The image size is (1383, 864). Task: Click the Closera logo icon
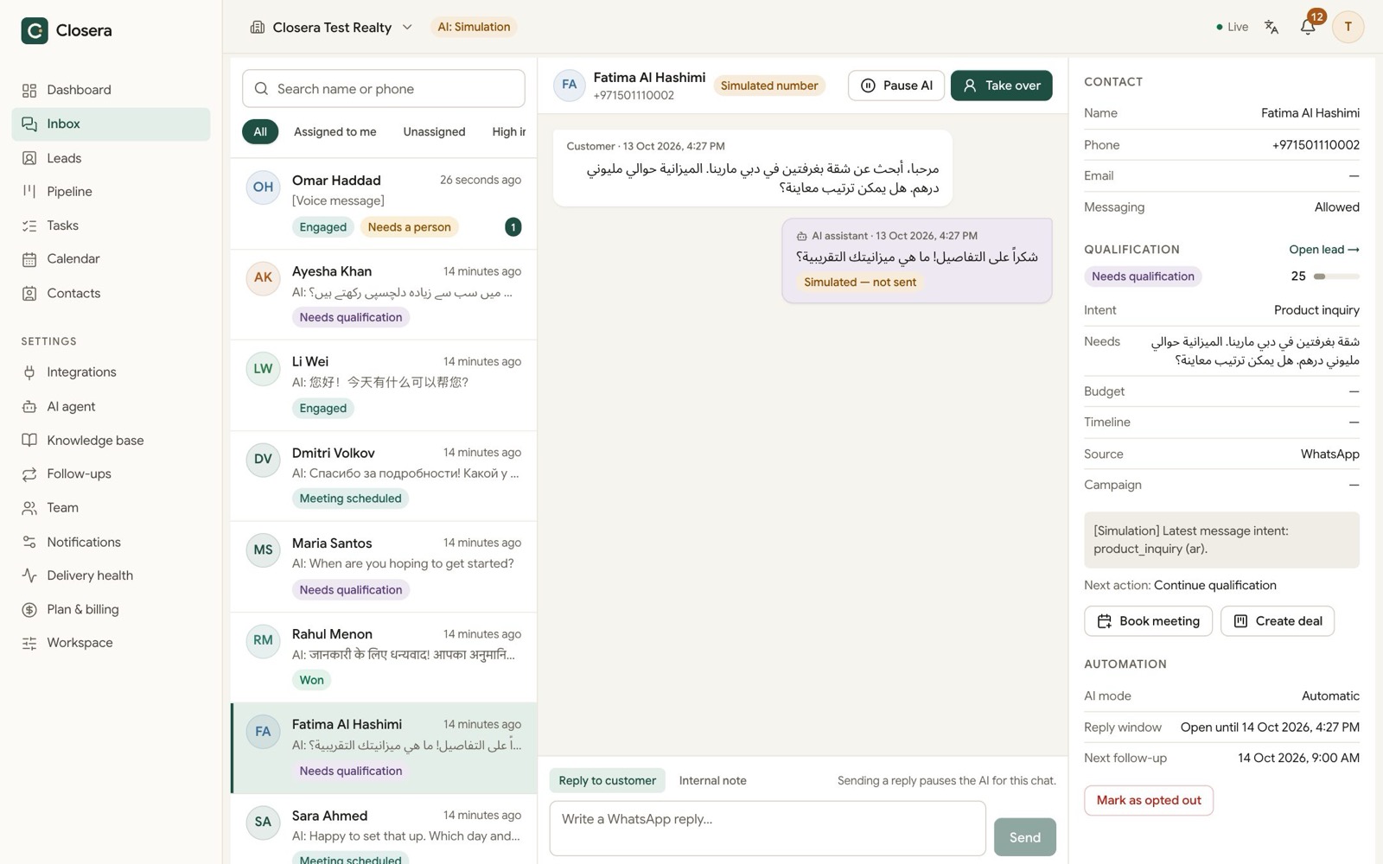[x=35, y=30]
